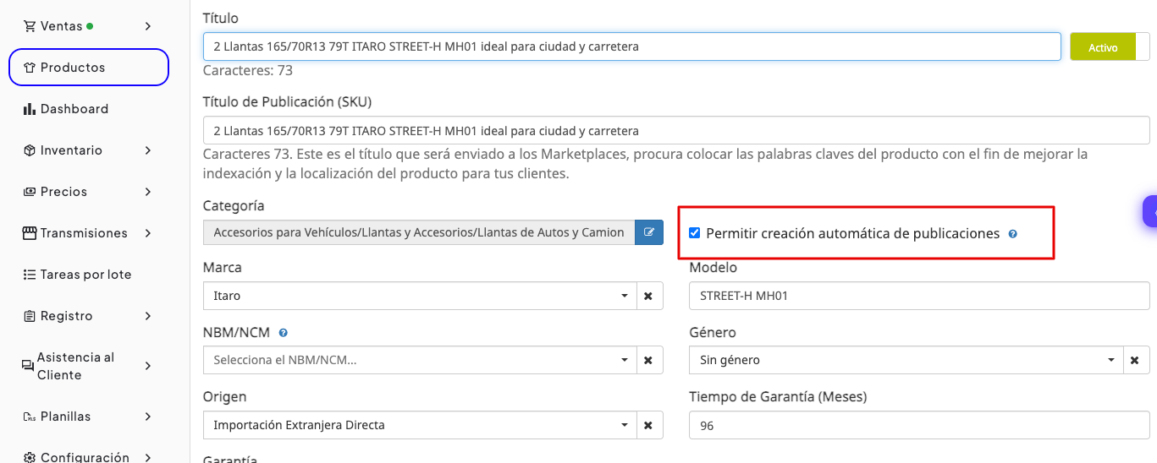Open the Origen dropdown
The width and height of the screenshot is (1157, 463).
[x=420, y=425]
